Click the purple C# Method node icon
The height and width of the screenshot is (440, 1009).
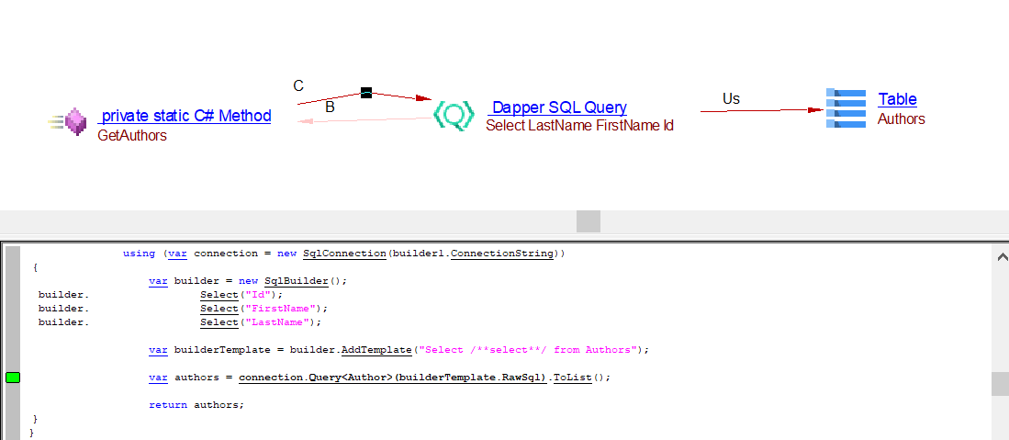[x=74, y=121]
